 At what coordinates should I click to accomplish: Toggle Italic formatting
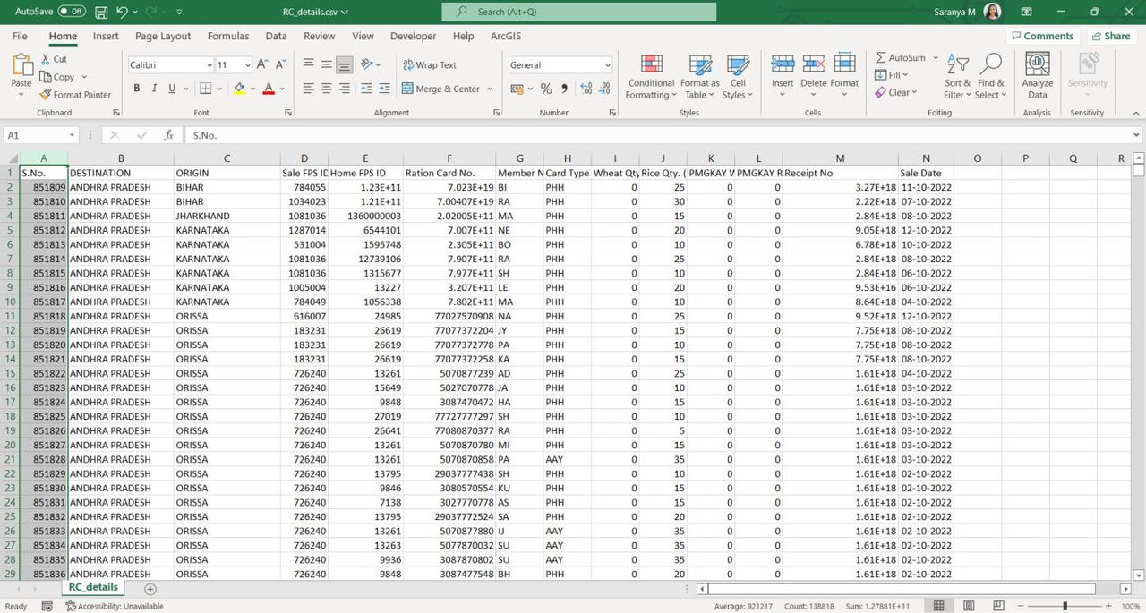click(x=155, y=89)
